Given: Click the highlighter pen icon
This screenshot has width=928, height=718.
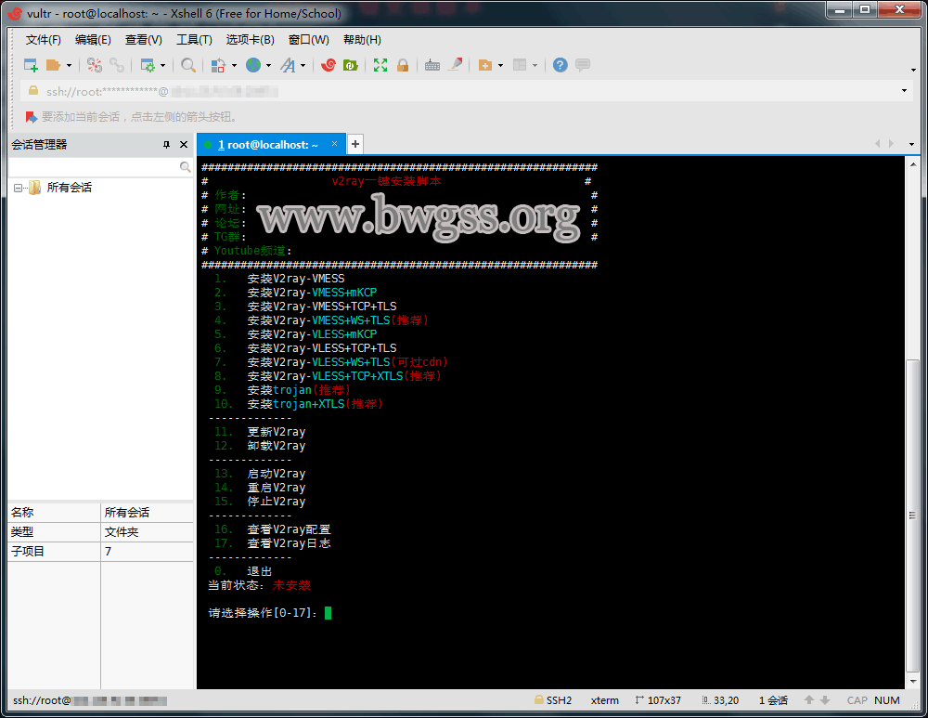Looking at the screenshot, I should (455, 65).
